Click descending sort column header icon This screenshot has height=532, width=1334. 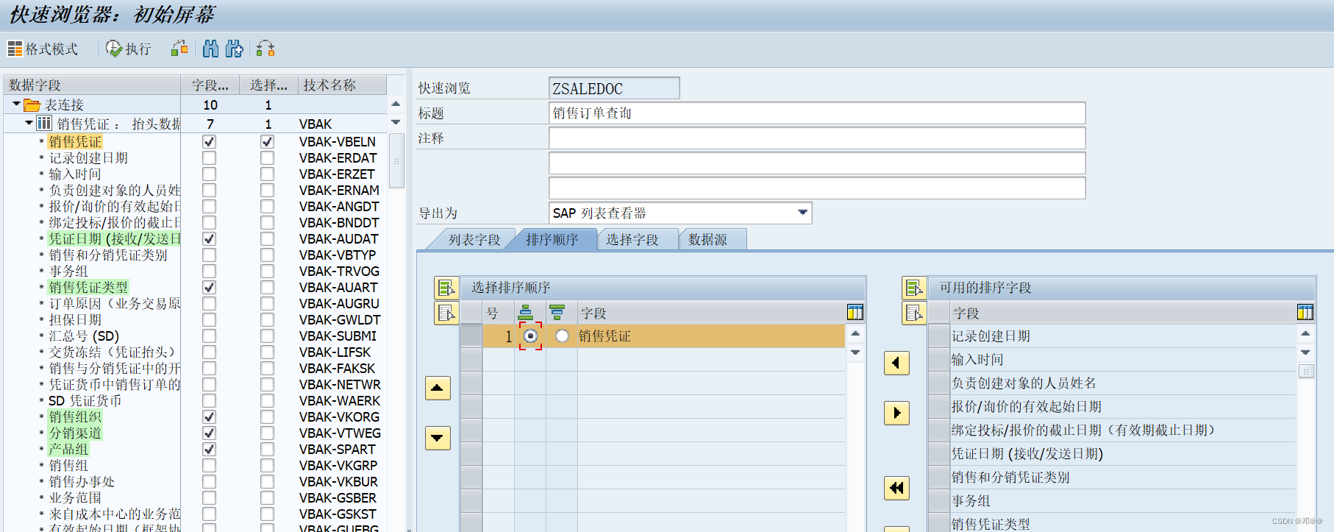click(557, 313)
